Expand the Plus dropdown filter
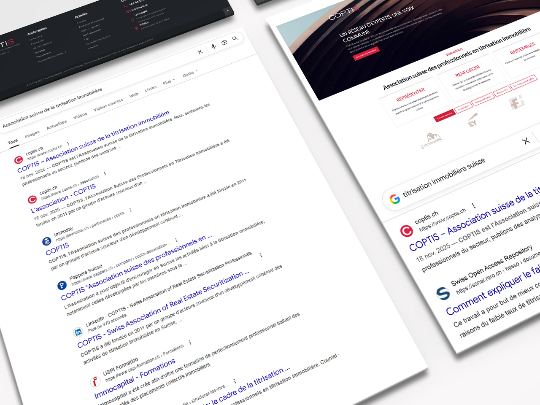This screenshot has height=405, width=540. (x=168, y=81)
